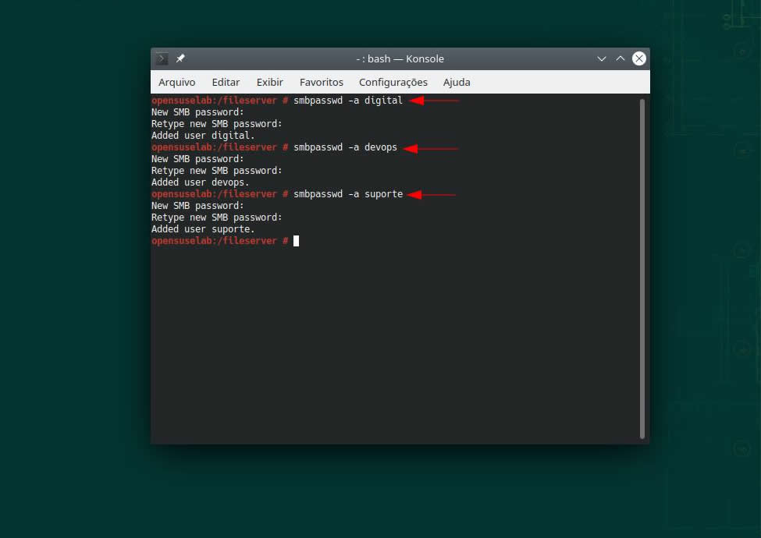The width and height of the screenshot is (761, 538).
Task: Click the terminal cursor at the last prompt
Action: [x=297, y=241]
